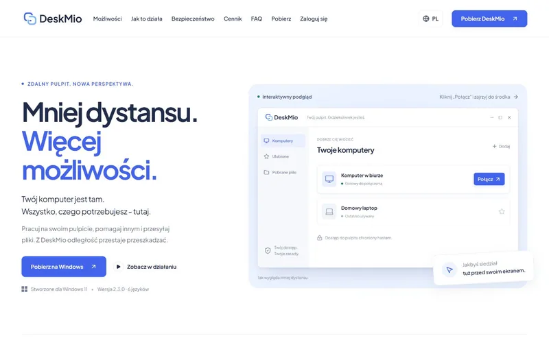549x347 pixels.
Task: Click the Komputer w biurze monitor icon
Action: 329,179
